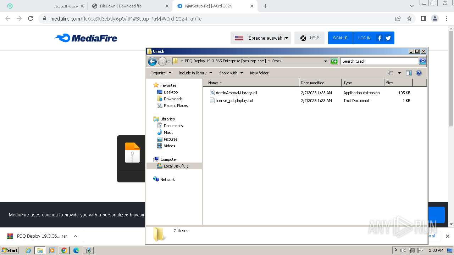Expand Sprache auswählen language dropdown
Screen dimensions: 454x255
click(x=261, y=38)
